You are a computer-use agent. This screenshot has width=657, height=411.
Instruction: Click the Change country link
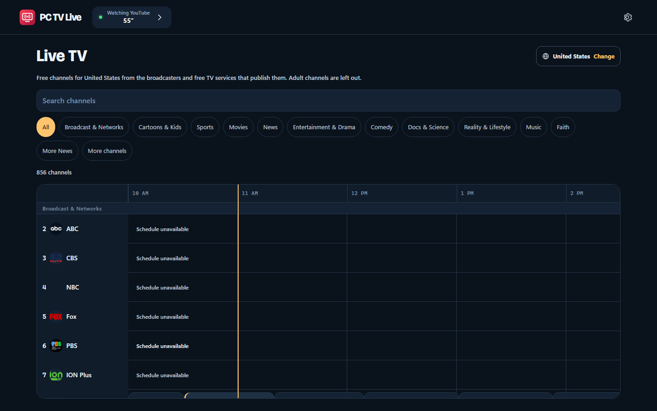[604, 56]
